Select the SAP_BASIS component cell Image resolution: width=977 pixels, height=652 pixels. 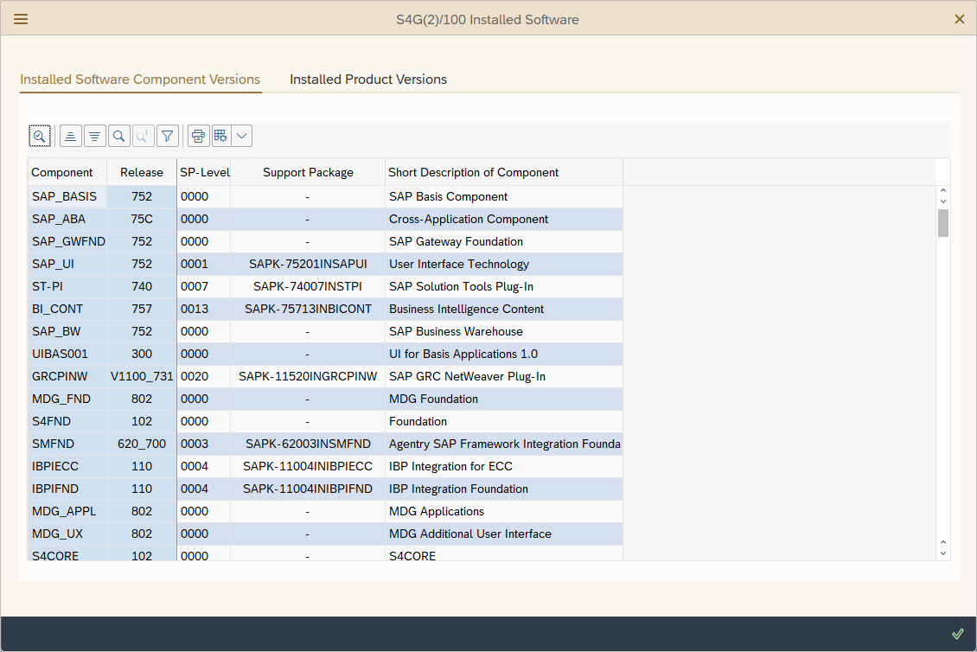(x=67, y=196)
